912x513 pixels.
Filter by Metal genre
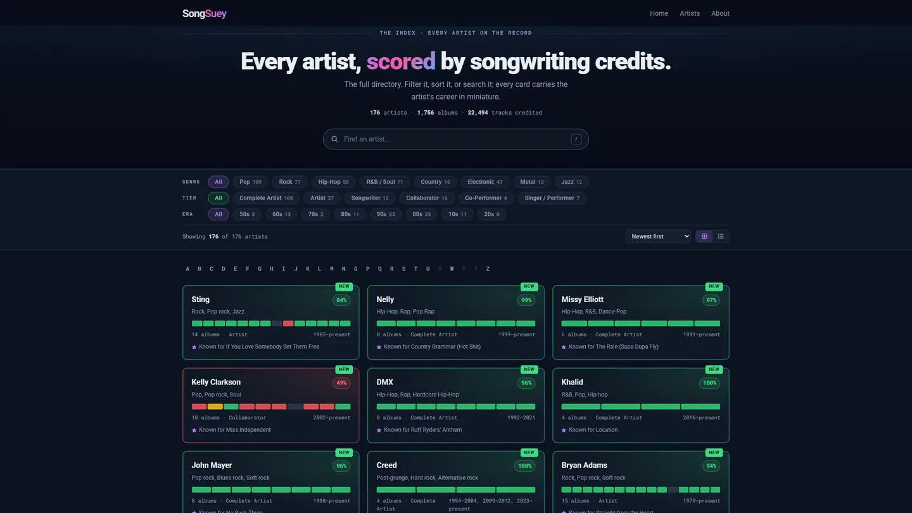coord(532,182)
